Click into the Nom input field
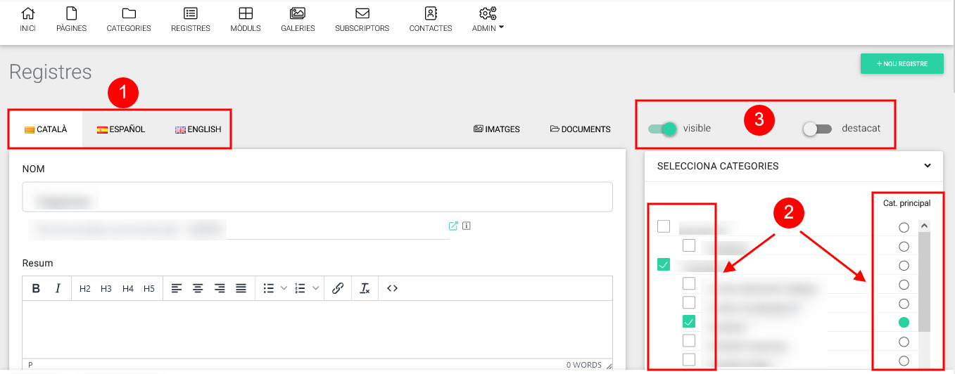 (x=317, y=197)
